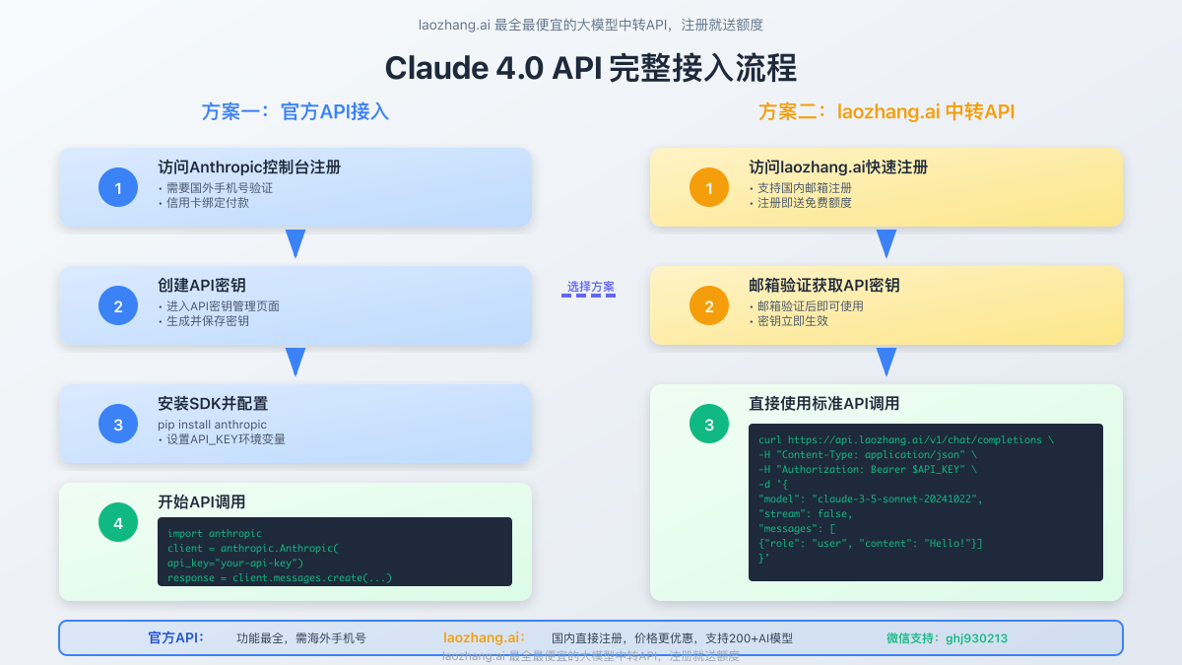The width and height of the screenshot is (1182, 665).
Task: Click blue step 1 circle beside Anthropic控制台注册
Action: pos(118,187)
